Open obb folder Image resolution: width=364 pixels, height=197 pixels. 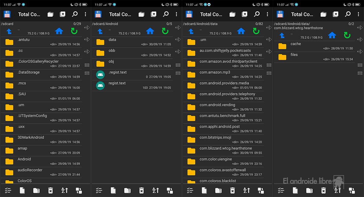(132, 53)
